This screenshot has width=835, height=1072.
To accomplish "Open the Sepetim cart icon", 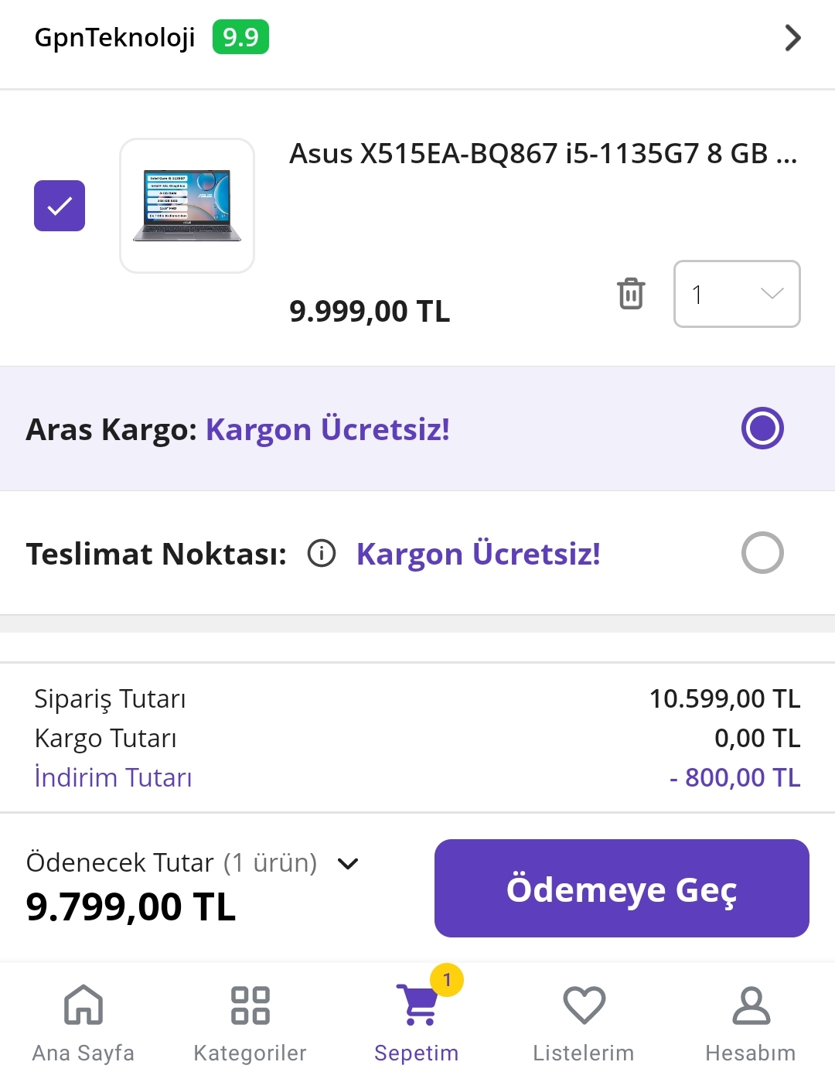I will coord(417,1005).
